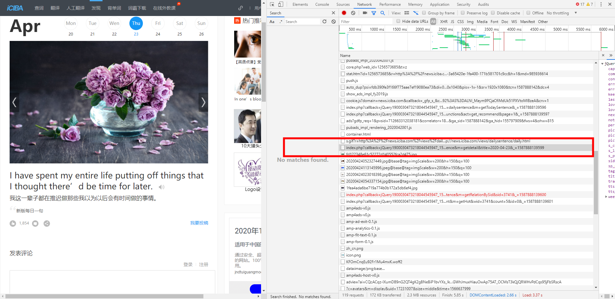Select the Security tab

[463, 4]
